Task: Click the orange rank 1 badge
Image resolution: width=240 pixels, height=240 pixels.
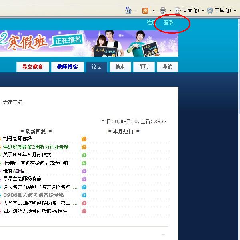Action: click(84, 139)
